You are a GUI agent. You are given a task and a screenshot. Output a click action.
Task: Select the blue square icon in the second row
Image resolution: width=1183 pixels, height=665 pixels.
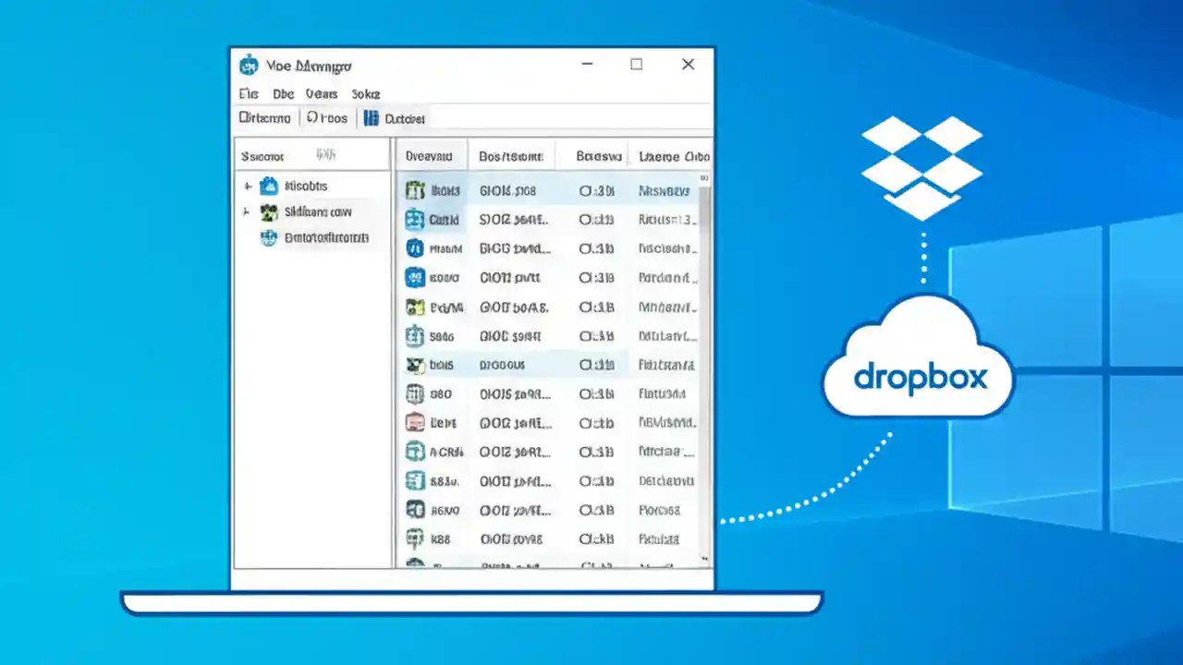pyautogui.click(x=416, y=219)
